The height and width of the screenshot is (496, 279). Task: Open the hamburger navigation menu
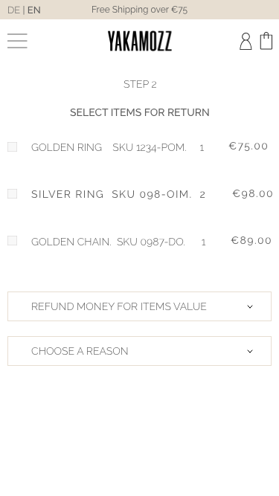pos(17,41)
